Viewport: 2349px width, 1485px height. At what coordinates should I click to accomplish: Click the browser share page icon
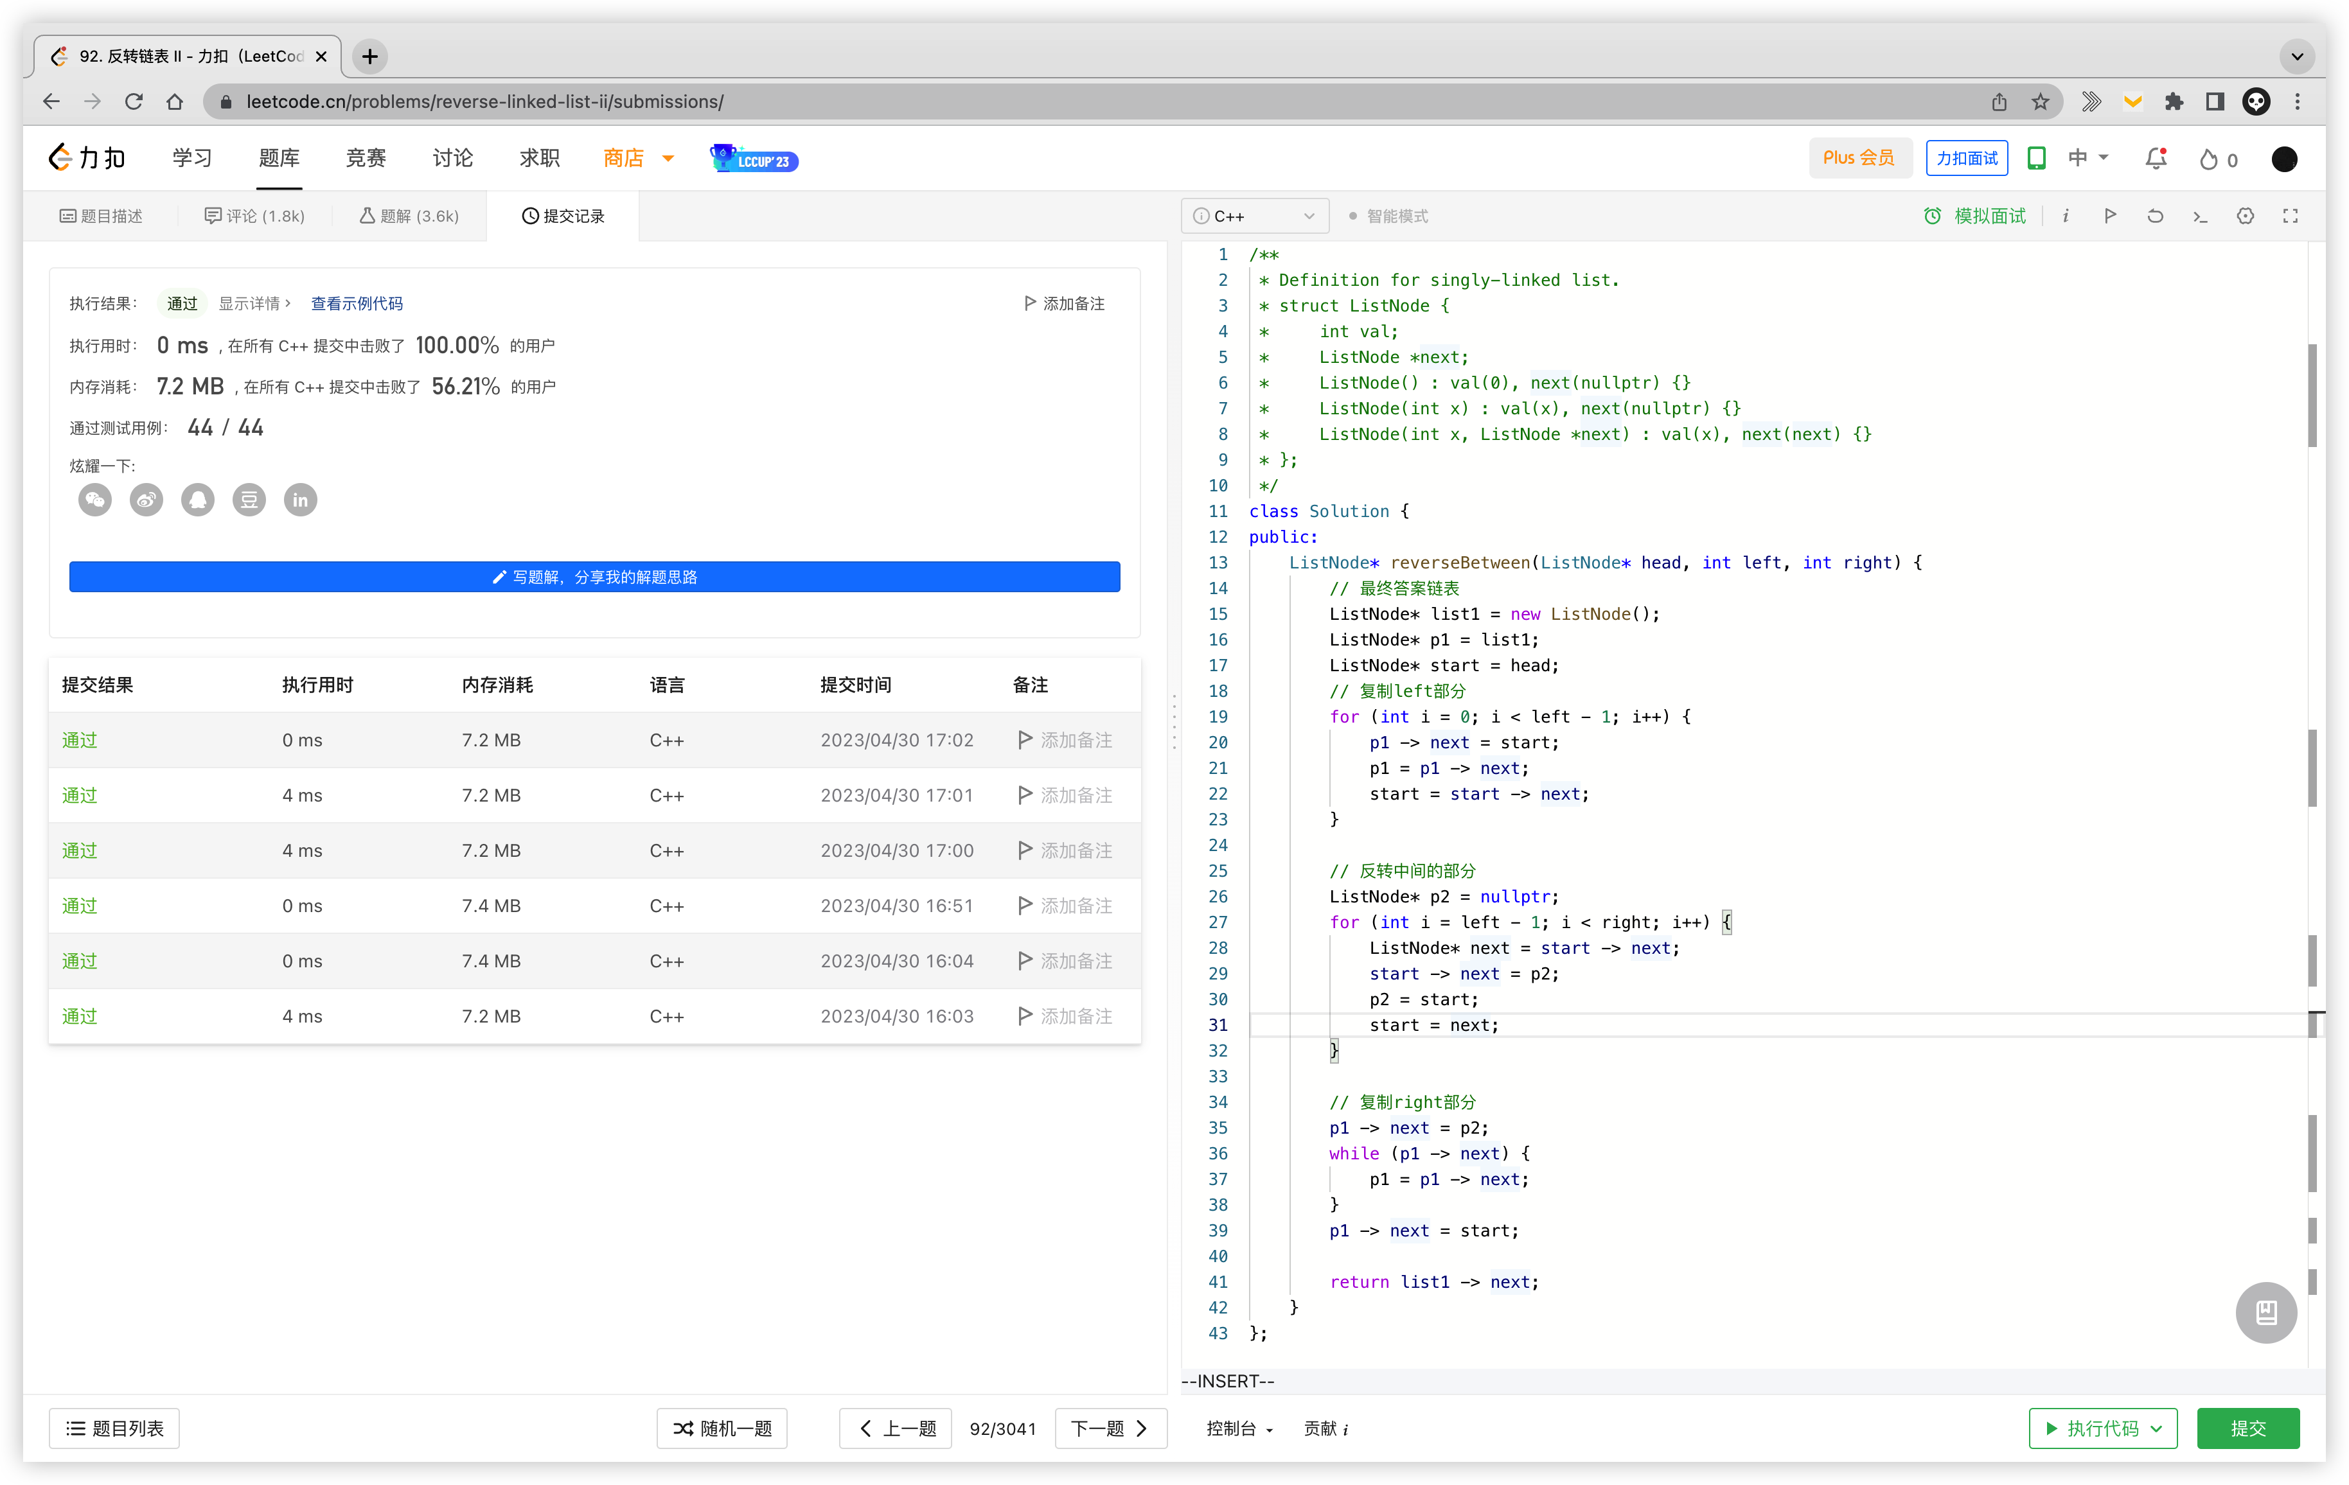(x=1999, y=101)
